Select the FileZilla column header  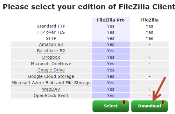[x=149, y=20]
